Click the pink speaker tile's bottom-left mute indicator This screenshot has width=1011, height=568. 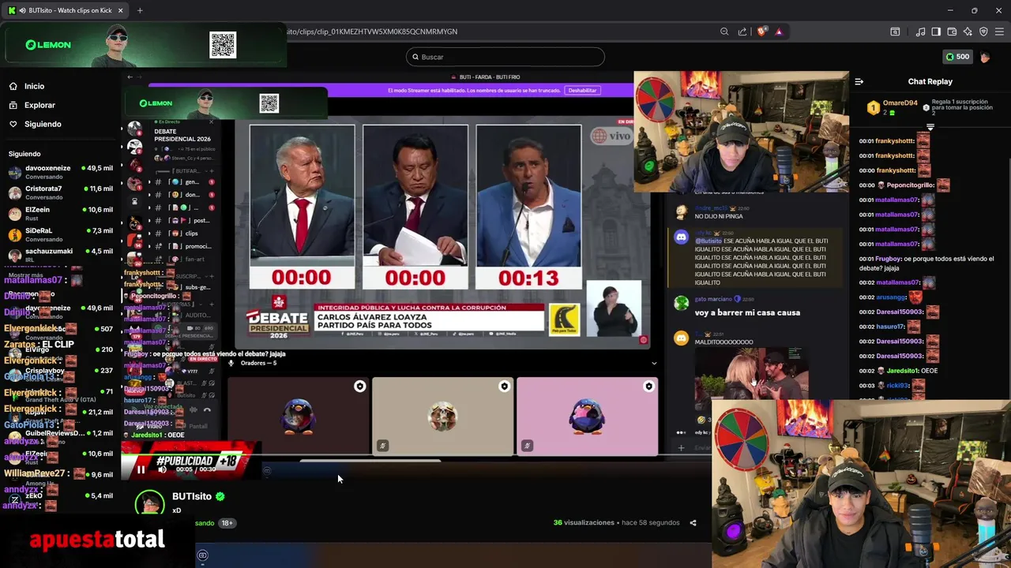527,446
